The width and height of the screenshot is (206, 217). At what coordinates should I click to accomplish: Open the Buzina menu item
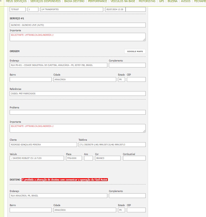pos(173,1)
